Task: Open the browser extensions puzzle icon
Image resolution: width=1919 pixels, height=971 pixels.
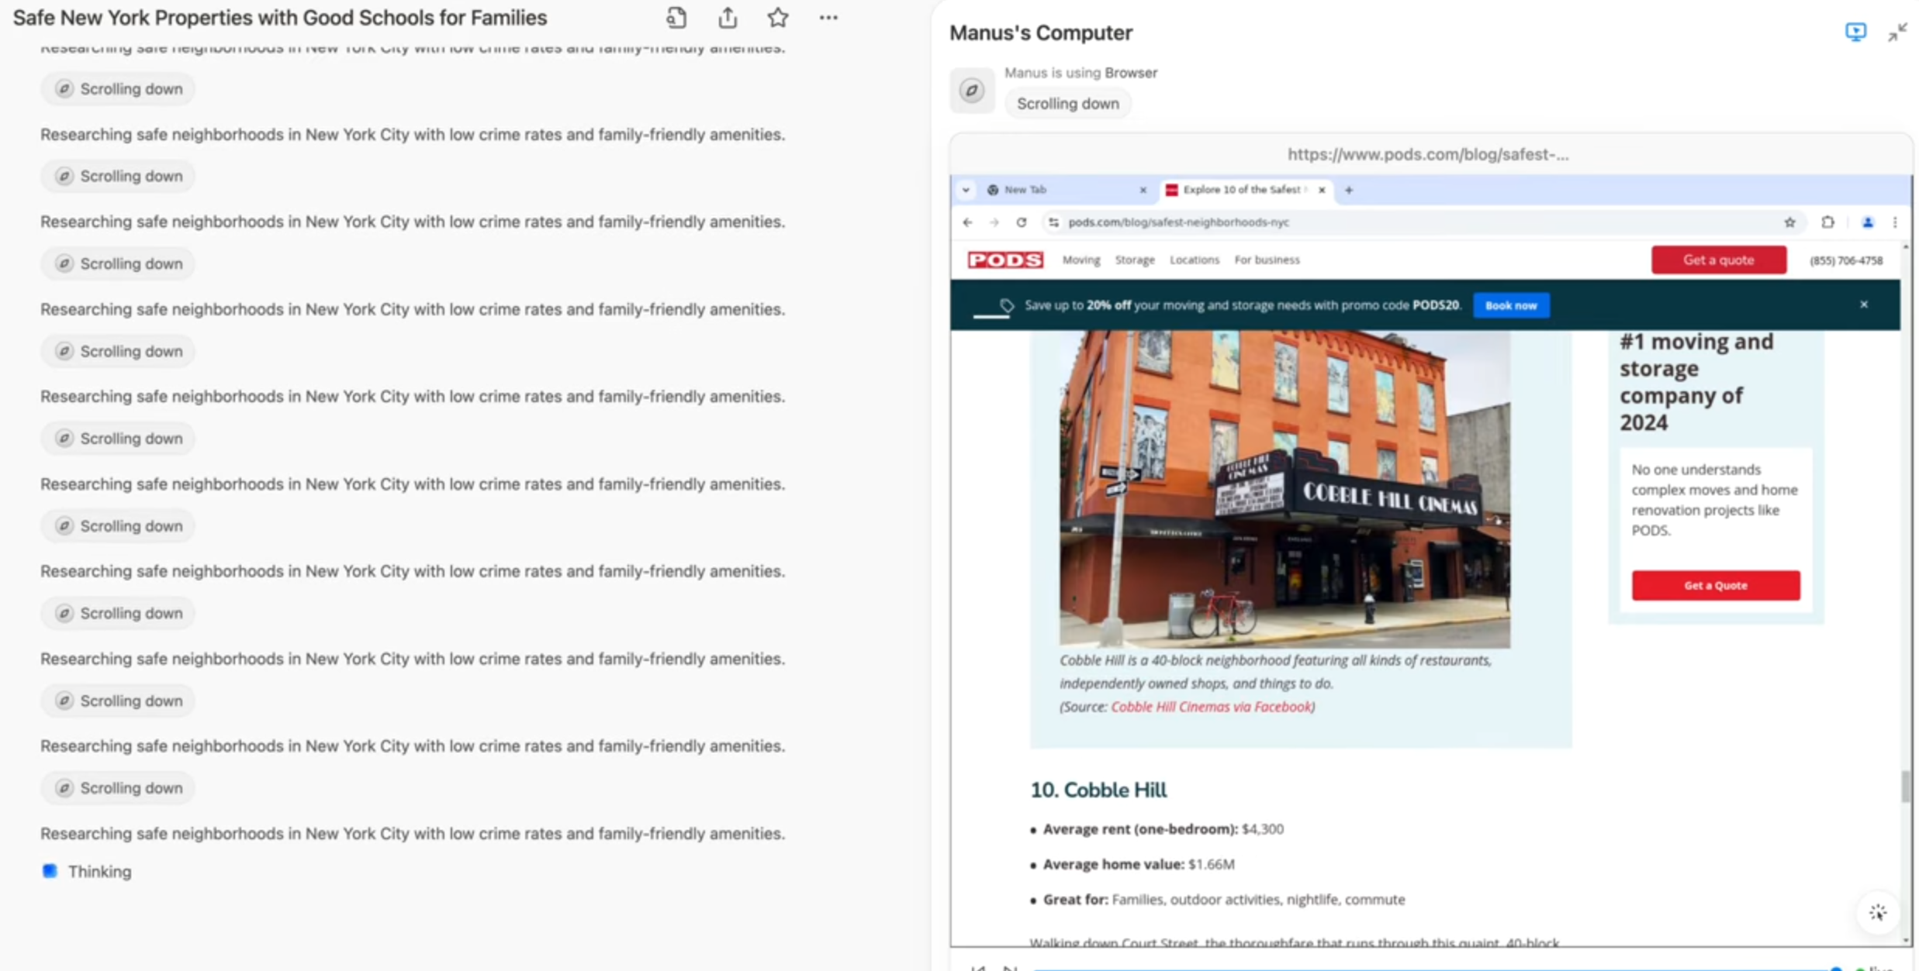Action: point(1827,222)
